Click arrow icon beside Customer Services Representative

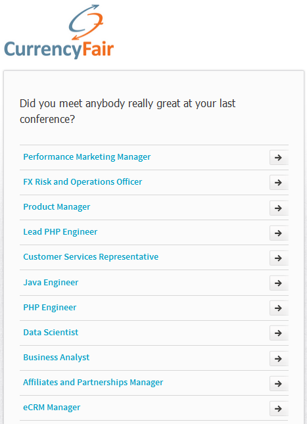coord(279,258)
